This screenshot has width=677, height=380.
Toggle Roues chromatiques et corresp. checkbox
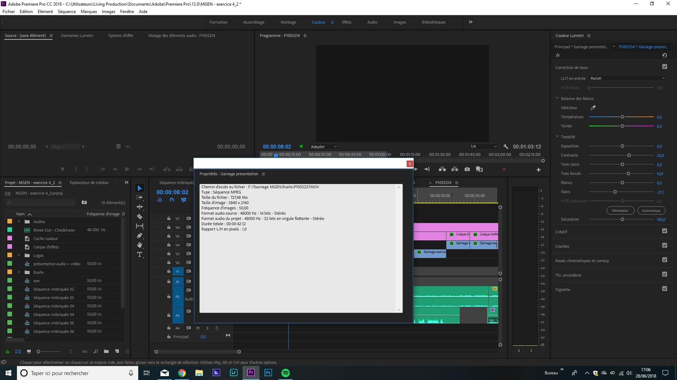[x=665, y=260]
